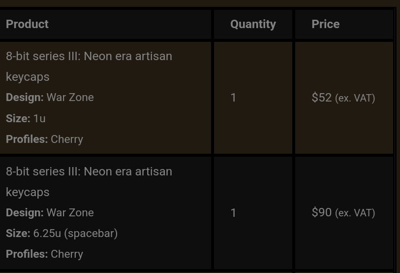Image resolution: width=400 pixels, height=273 pixels.
Task: Click the Quantity column header
Action: tap(253, 24)
